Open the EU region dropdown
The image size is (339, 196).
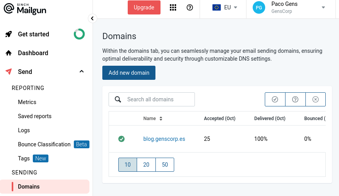click(x=225, y=7)
